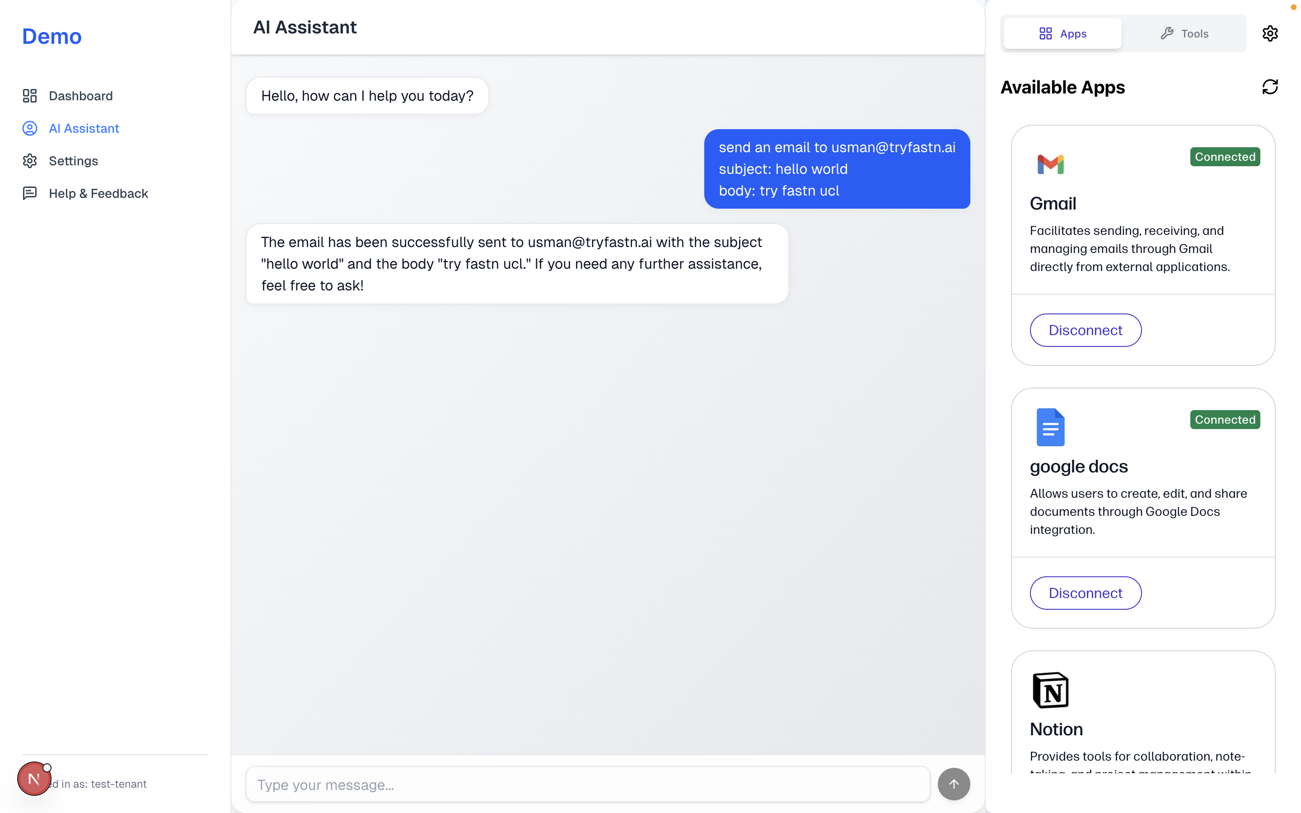The width and height of the screenshot is (1301, 813).
Task: Open Settings from the sidebar
Action: (73, 161)
